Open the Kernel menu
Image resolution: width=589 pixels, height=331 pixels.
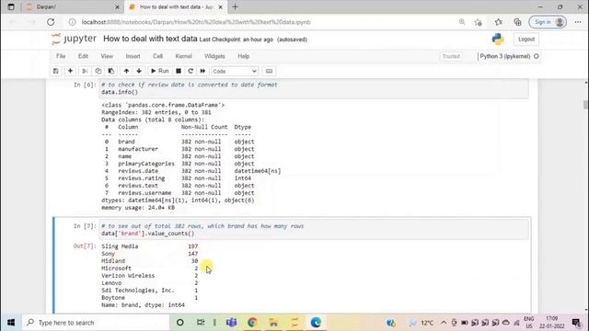[x=183, y=56]
